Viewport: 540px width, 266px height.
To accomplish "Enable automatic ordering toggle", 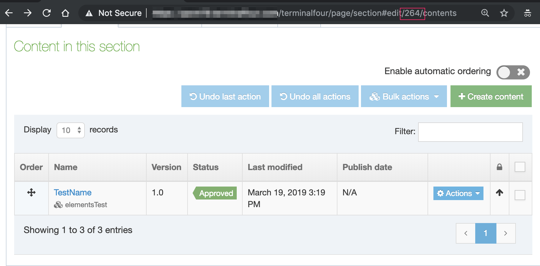I will coord(513,72).
